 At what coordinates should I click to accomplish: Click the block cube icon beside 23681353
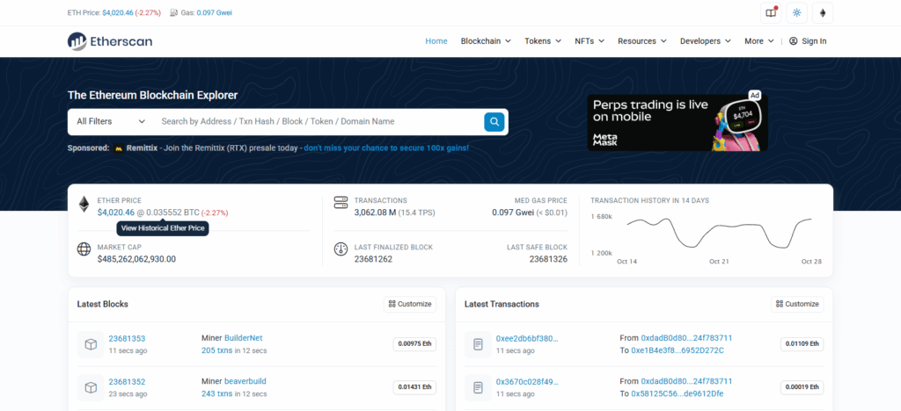90,343
